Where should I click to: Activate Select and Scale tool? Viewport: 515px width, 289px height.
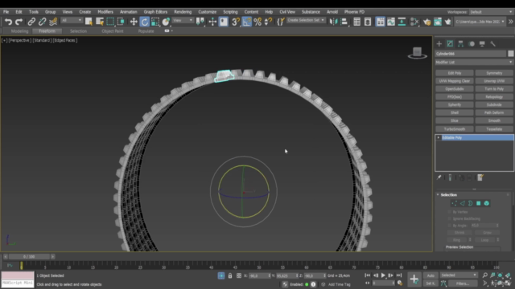click(x=155, y=22)
